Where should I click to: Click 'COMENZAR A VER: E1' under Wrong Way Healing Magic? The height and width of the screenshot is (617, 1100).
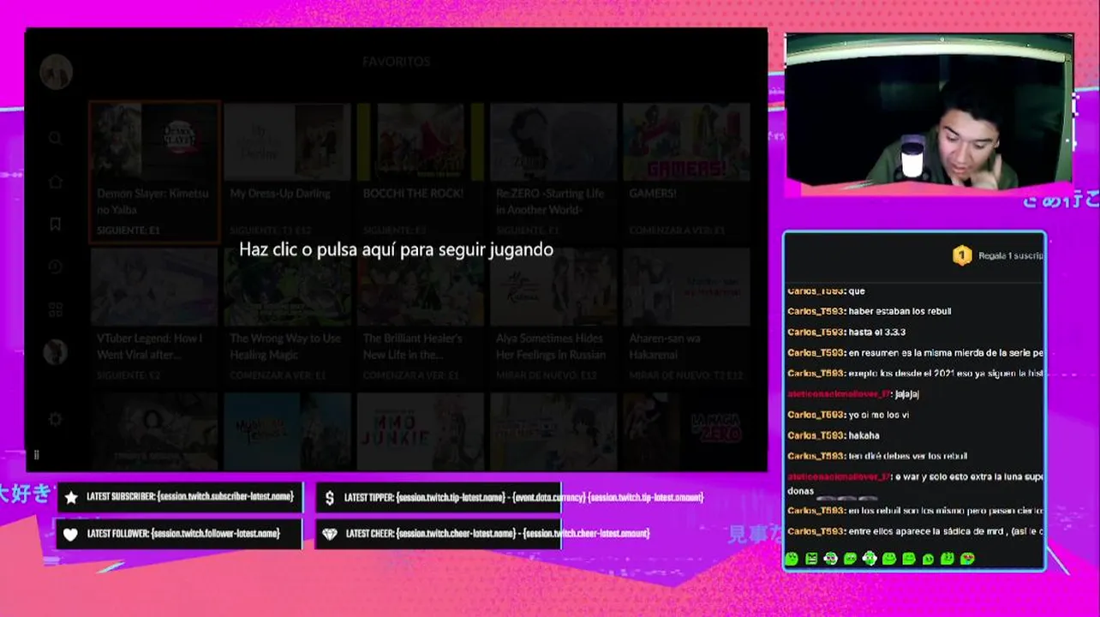tap(278, 375)
